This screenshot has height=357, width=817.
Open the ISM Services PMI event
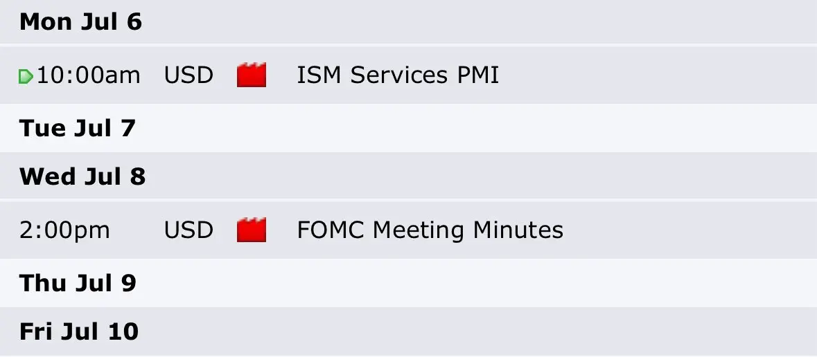point(398,75)
